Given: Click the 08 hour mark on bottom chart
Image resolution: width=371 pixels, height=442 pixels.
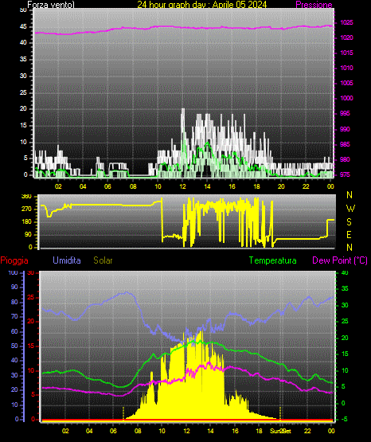Looking at the screenshot, I should point(138,431).
